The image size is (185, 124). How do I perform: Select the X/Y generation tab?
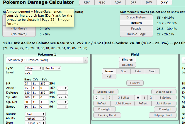(164, 2)
